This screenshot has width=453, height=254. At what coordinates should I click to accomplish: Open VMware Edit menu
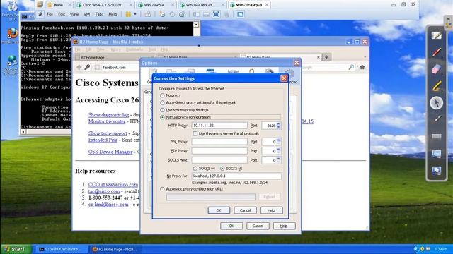tap(62, 14)
